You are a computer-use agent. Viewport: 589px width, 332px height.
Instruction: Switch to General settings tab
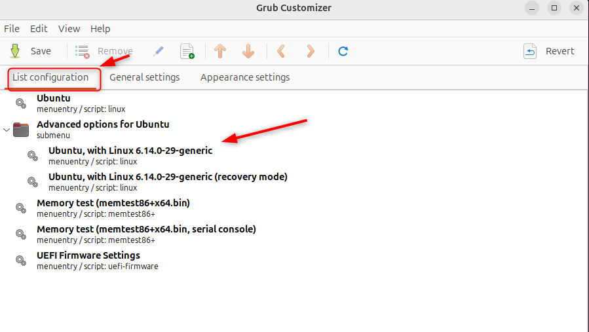[145, 77]
